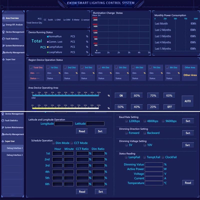Click the EKON logo in the header

coord(72,3)
